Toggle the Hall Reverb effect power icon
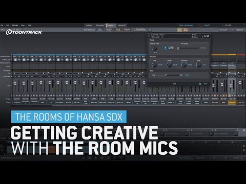This screenshot has width=246, height=184. [149, 36]
